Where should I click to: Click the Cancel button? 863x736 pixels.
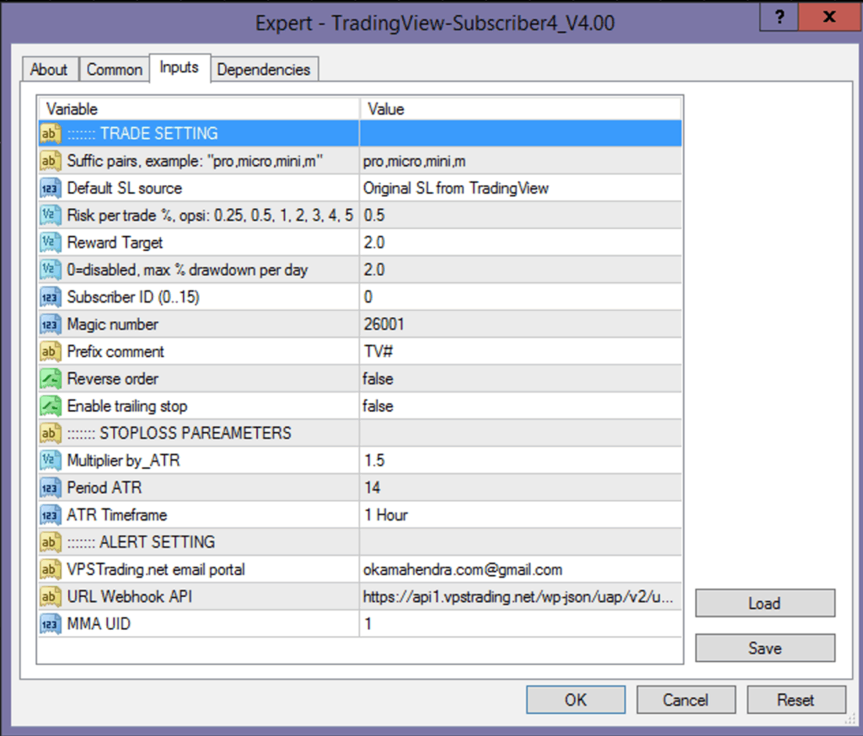(x=686, y=700)
